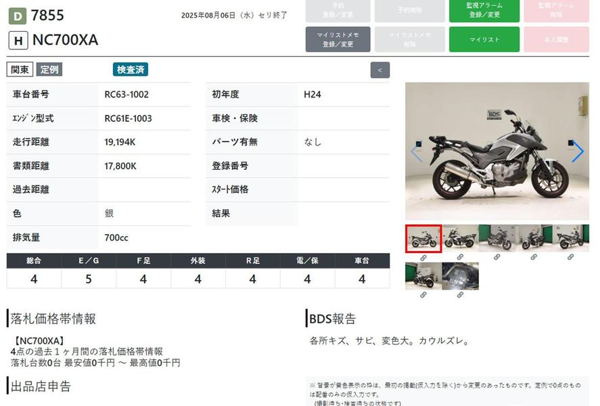
Task: Open the engine close-up thumbnail
Action: (460, 275)
